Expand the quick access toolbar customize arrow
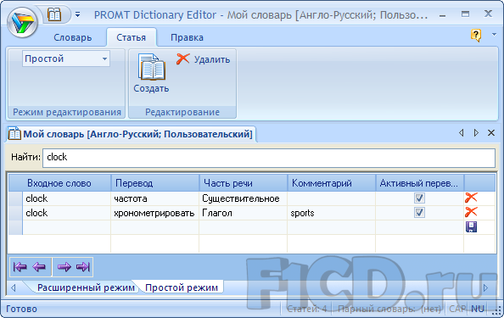Viewport: 504px width, 318px height. click(78, 14)
